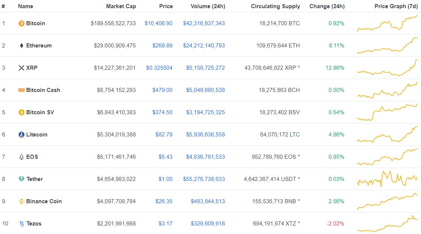Click supply 109,679,644 ETH
Screen dimensions: 421x234
click(278, 46)
